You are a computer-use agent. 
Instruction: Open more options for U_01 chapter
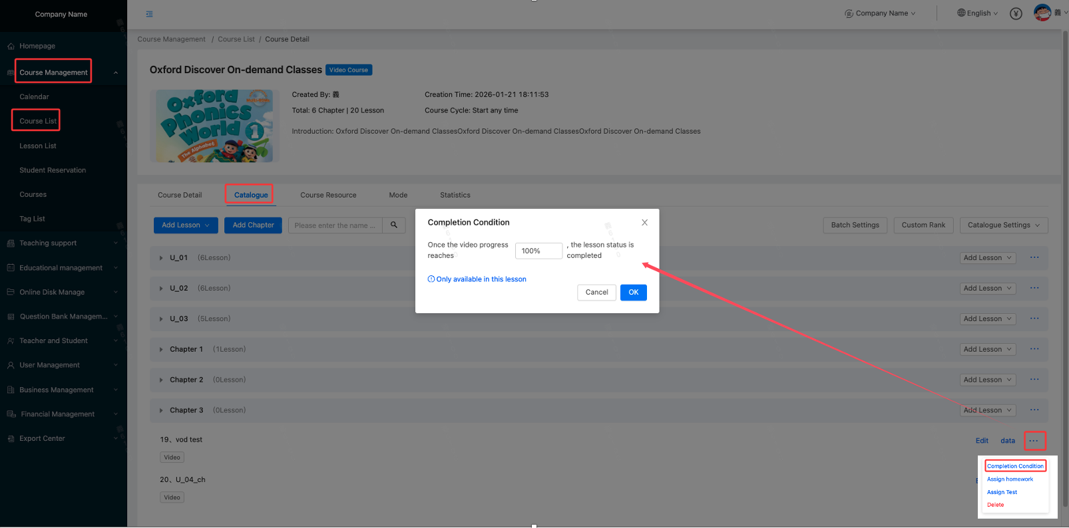tap(1034, 257)
